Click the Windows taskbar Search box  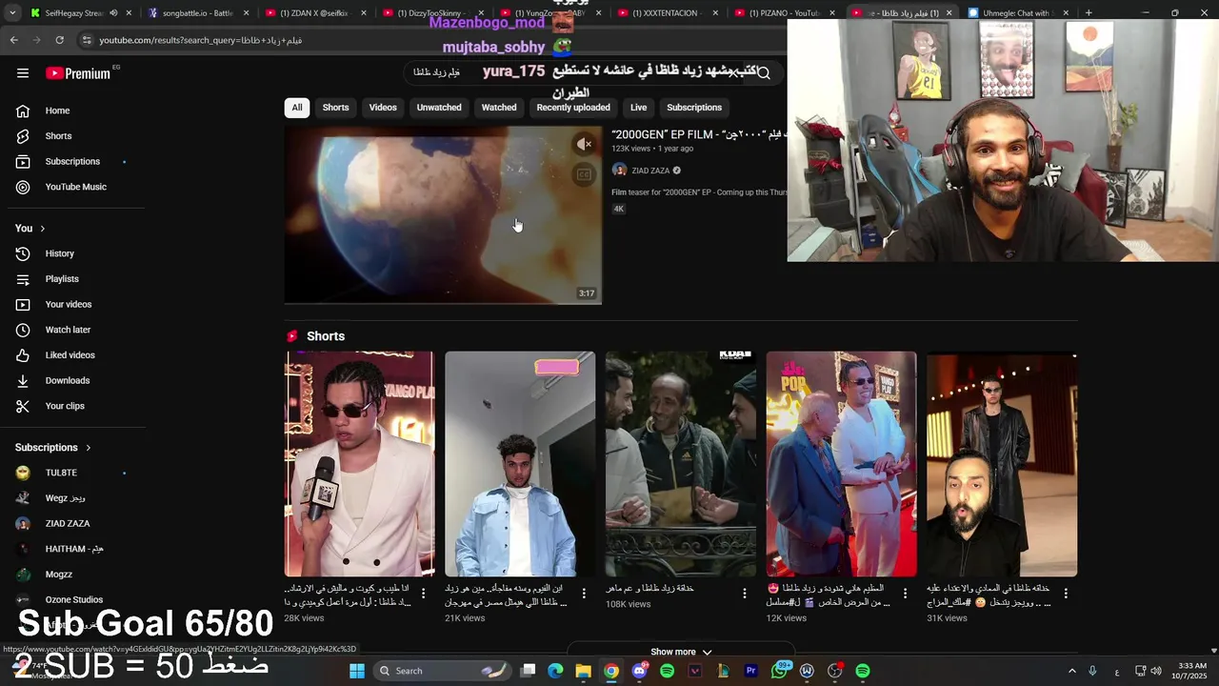441,671
